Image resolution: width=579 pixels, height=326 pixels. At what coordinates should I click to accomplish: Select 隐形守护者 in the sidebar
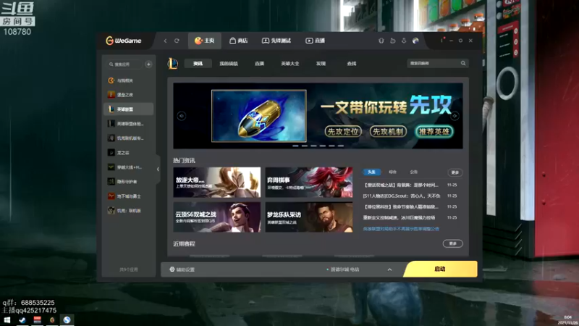129,182
